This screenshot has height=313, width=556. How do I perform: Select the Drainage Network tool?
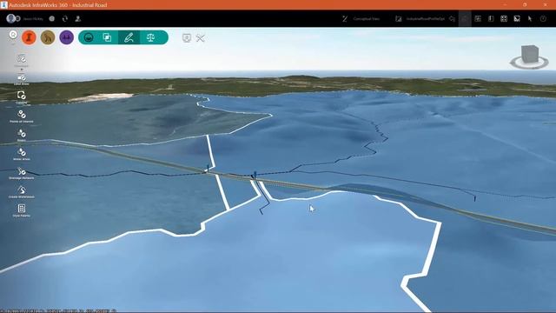point(21,173)
